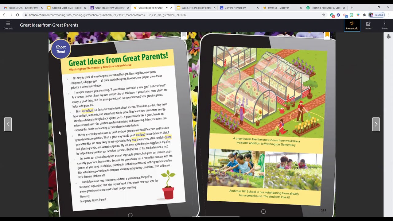Open the More options menu
The height and width of the screenshot is (221, 393).
[385, 25]
